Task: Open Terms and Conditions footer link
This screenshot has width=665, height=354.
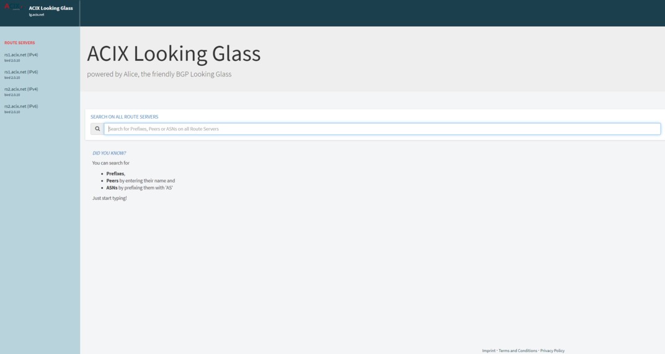Action: pyautogui.click(x=518, y=351)
